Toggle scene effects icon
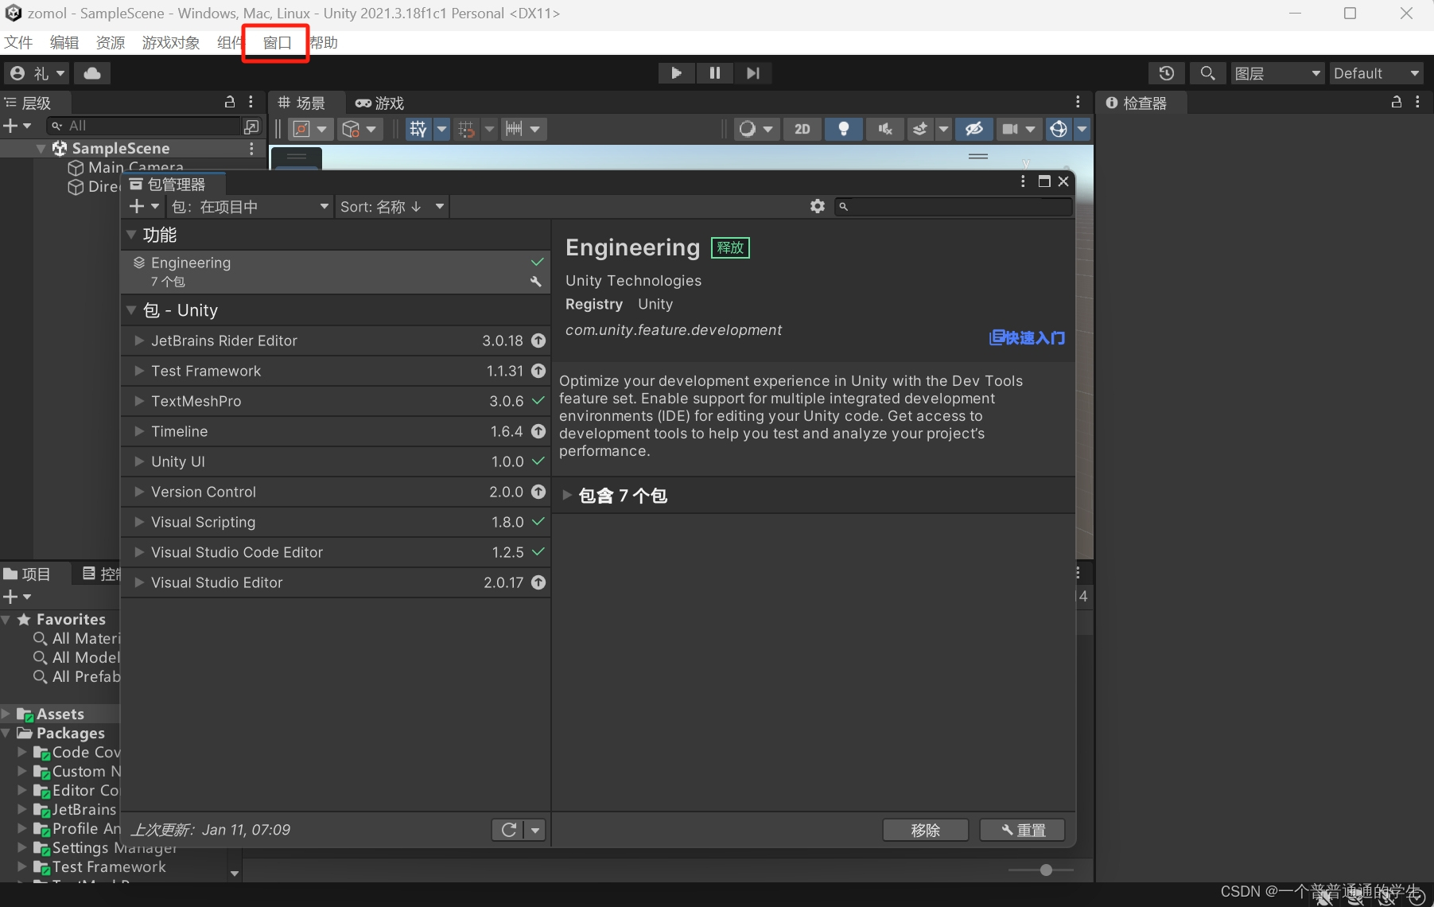 [x=920, y=129]
